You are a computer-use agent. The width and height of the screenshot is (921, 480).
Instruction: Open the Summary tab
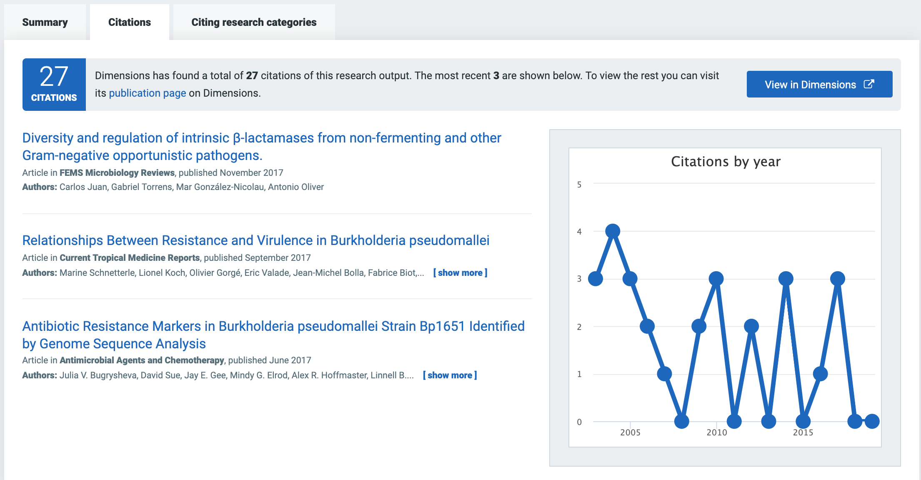pyautogui.click(x=45, y=22)
